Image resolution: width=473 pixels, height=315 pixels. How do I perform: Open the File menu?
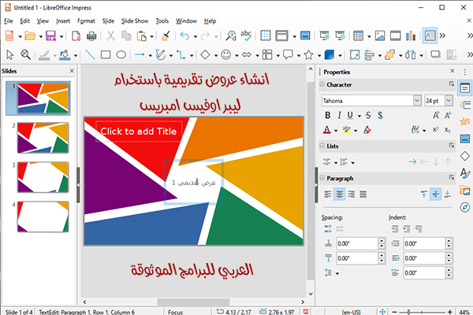(x=9, y=20)
